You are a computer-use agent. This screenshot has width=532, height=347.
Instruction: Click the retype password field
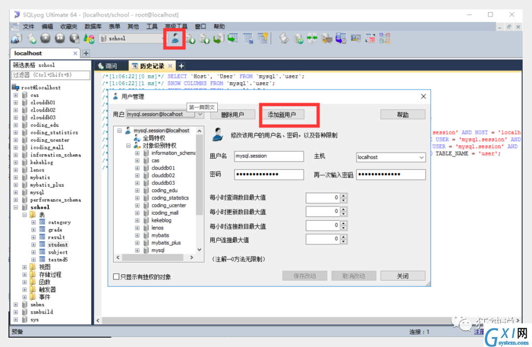(391, 174)
